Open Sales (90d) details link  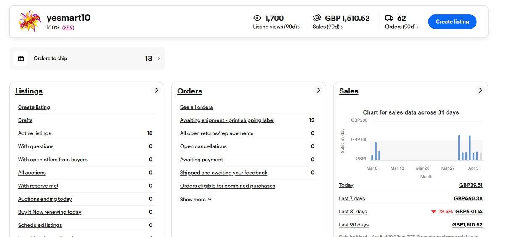[x=327, y=27]
